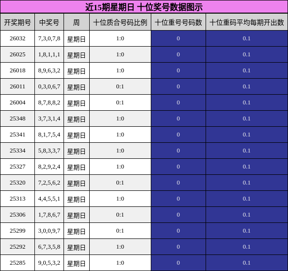Click 星期日 in row 25341
288x271 pixels.
[x=77, y=135]
